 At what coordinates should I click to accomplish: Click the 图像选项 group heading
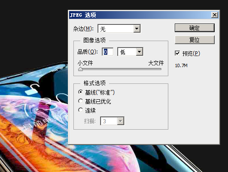pyautogui.click(x=94, y=40)
